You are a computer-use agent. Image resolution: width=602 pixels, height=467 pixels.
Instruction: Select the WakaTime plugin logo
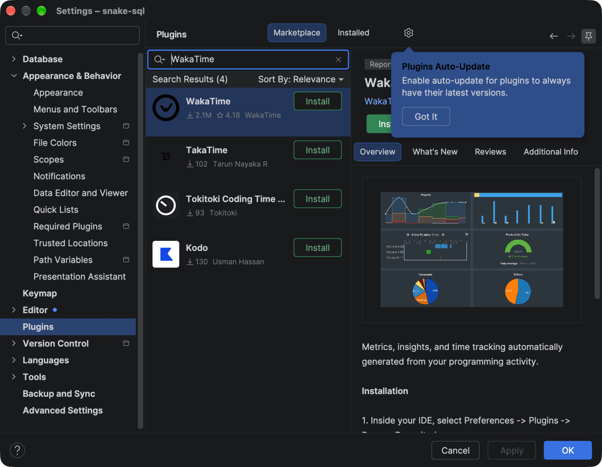166,108
